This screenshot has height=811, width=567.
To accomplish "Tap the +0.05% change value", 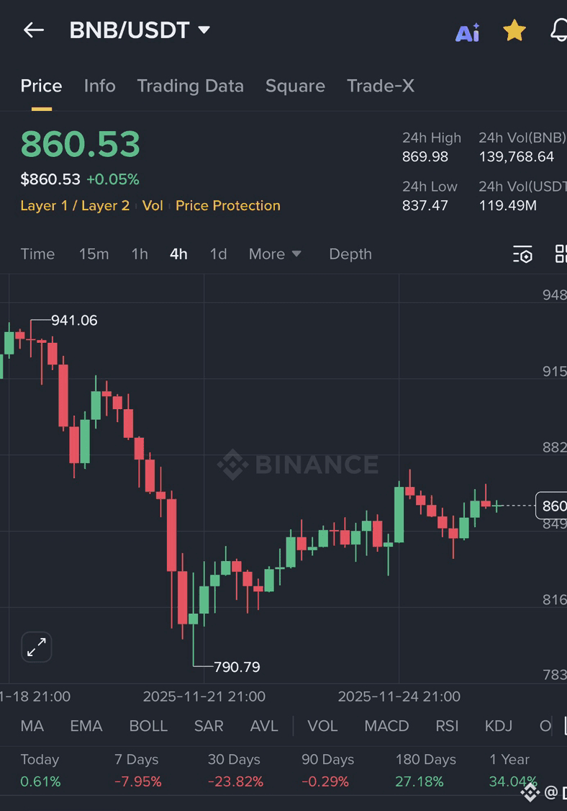I will [113, 179].
